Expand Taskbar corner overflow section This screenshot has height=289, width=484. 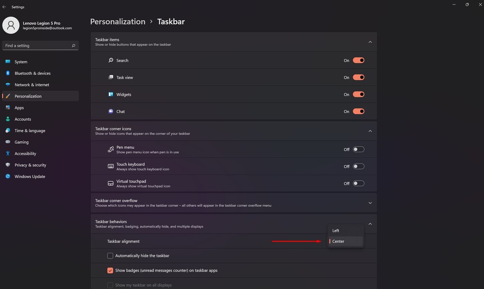pos(370,203)
